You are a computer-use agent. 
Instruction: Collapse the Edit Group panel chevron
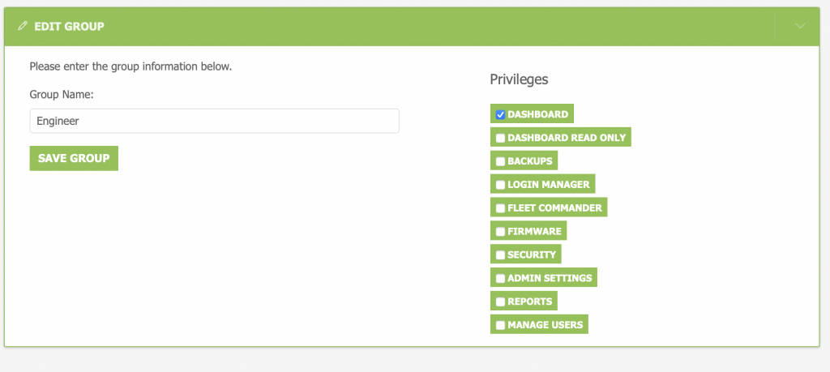coord(800,27)
